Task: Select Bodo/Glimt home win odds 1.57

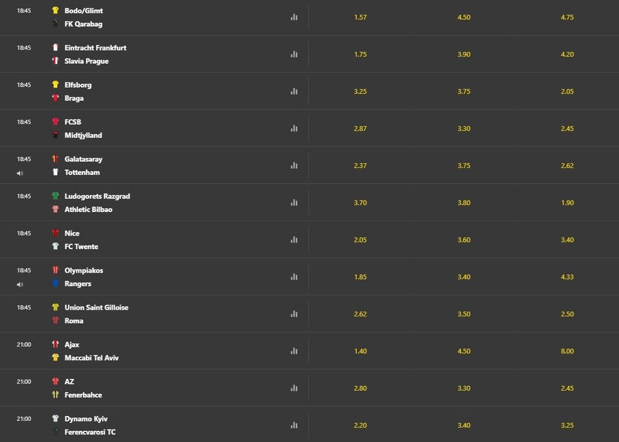Action: 360,17
